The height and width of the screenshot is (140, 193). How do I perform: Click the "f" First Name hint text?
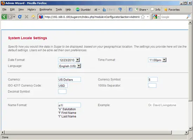tap(67, 113)
